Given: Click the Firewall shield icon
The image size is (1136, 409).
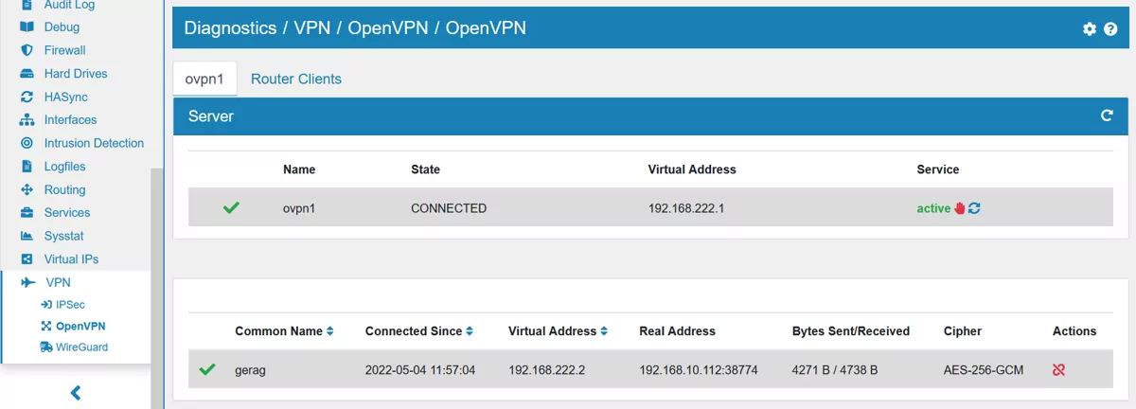Looking at the screenshot, I should (x=27, y=50).
